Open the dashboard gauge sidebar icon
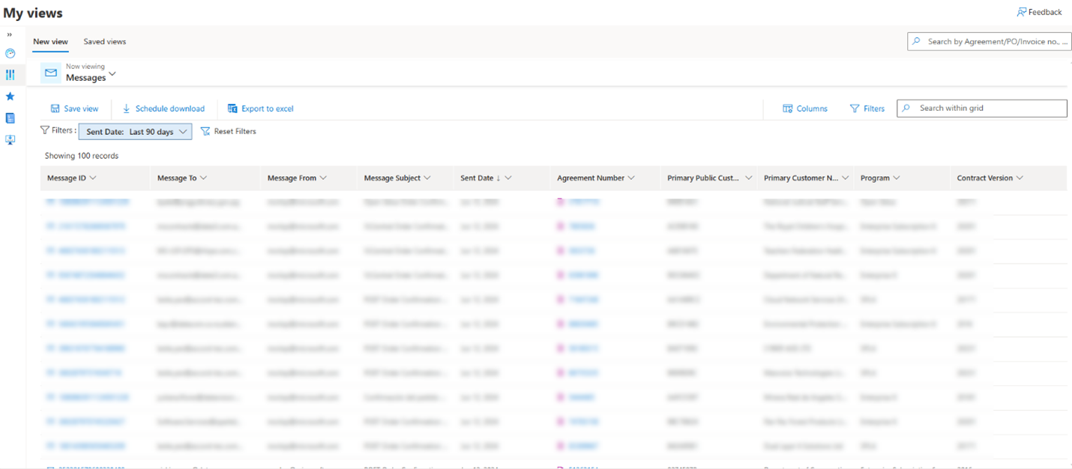 pos(10,54)
